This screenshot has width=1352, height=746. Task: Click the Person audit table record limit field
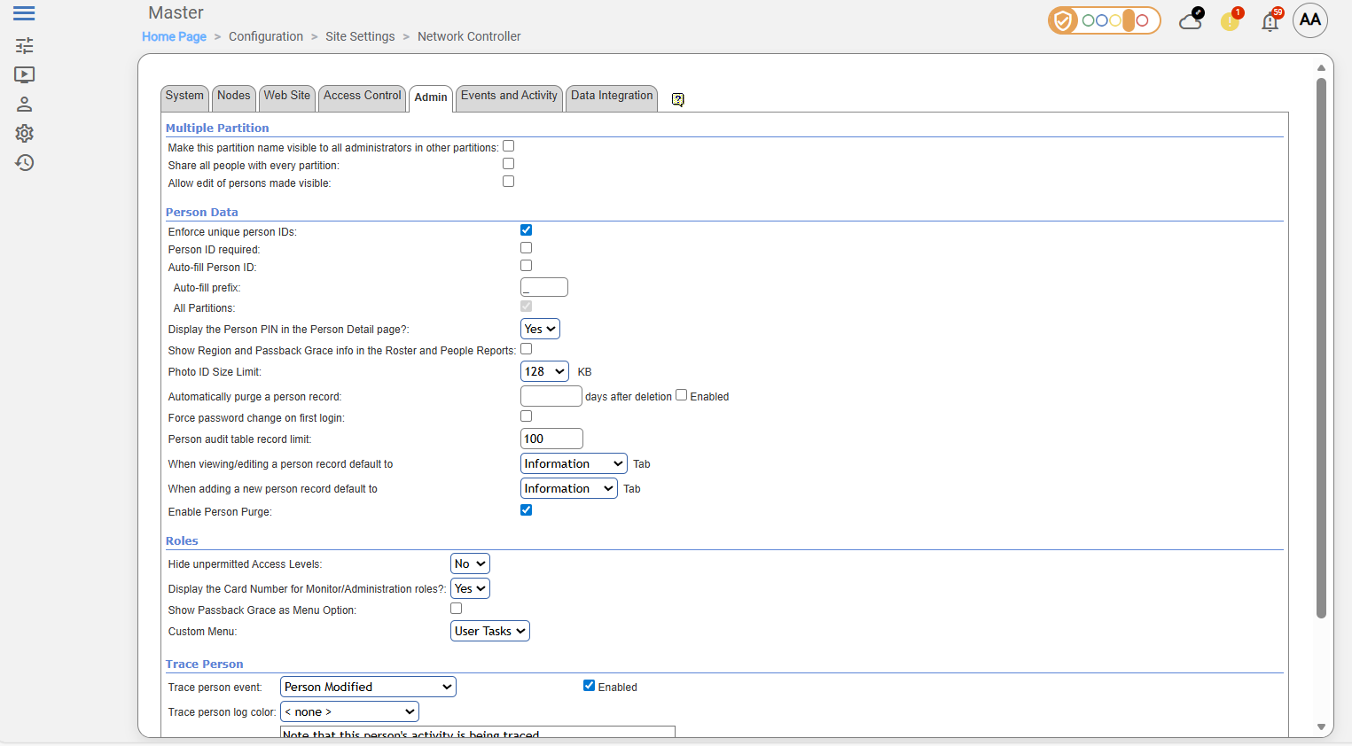pyautogui.click(x=551, y=439)
